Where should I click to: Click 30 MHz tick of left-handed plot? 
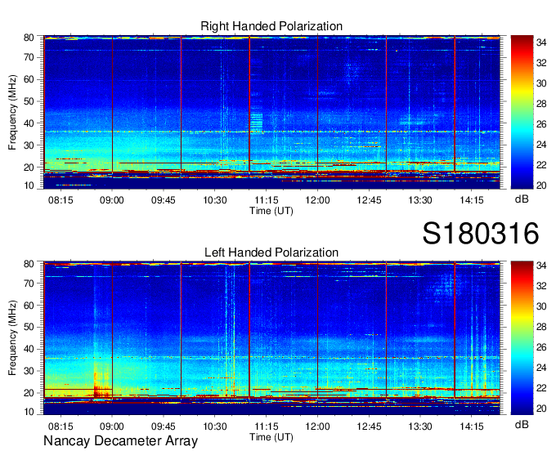pyautogui.click(x=29, y=371)
